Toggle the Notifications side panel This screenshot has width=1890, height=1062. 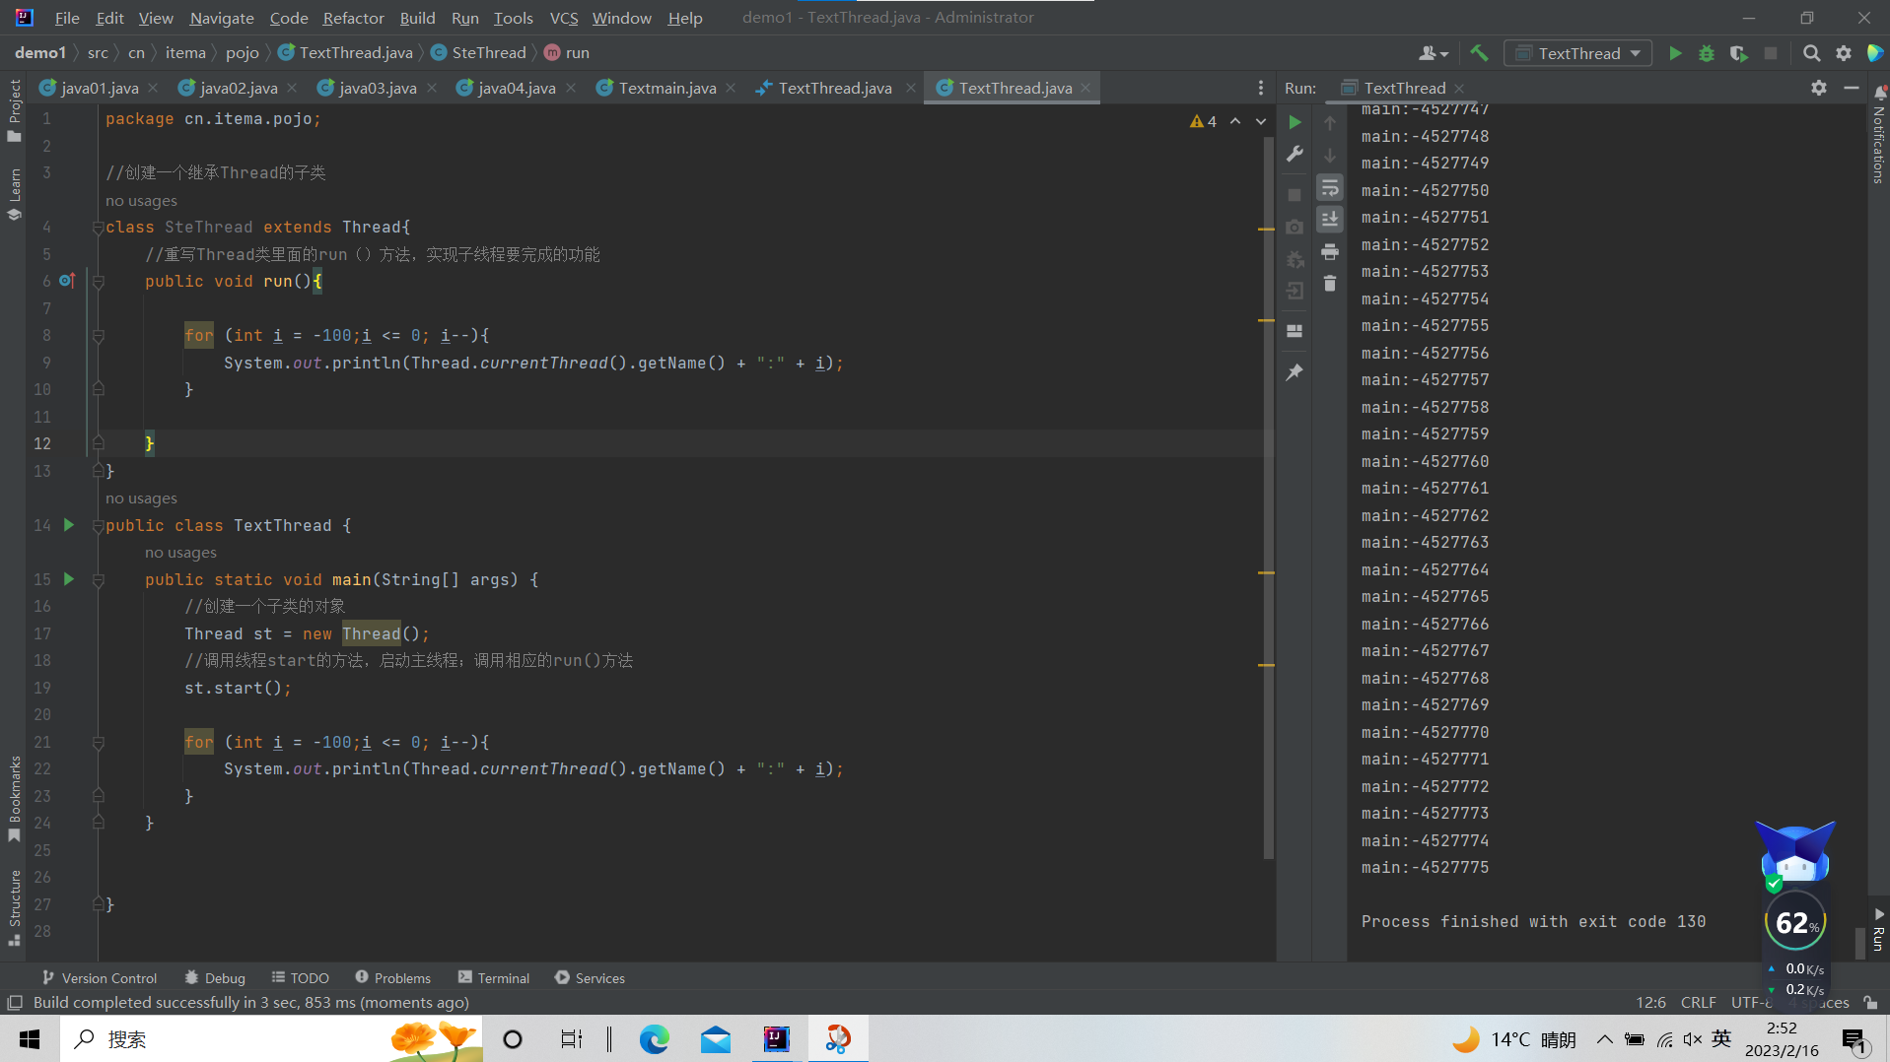(1878, 135)
